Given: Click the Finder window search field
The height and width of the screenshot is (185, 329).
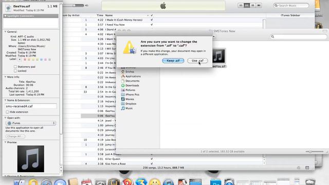Looking at the screenshot, I should (x=298, y=36).
